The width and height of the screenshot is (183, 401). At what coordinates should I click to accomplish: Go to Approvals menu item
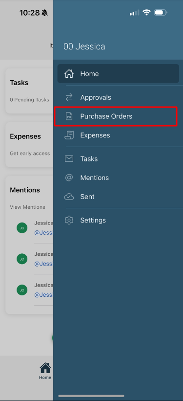click(x=96, y=97)
